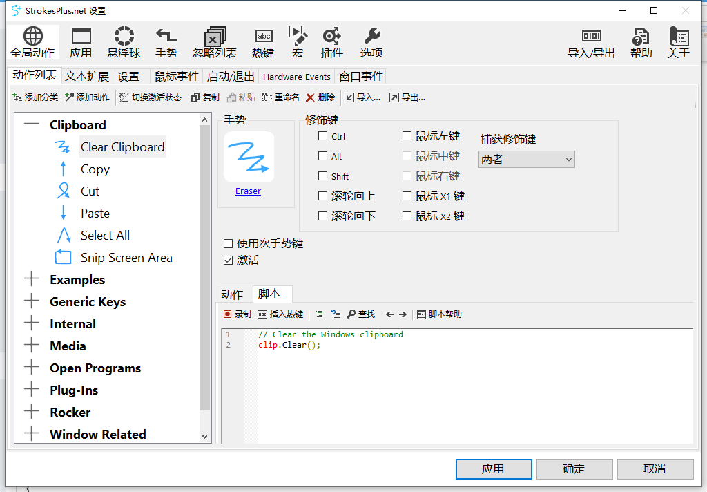Expand the Generic Keys category
The width and height of the screenshot is (707, 492).
31,301
